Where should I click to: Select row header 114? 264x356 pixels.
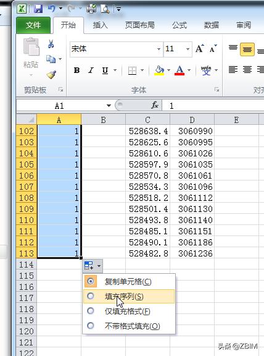click(27, 265)
